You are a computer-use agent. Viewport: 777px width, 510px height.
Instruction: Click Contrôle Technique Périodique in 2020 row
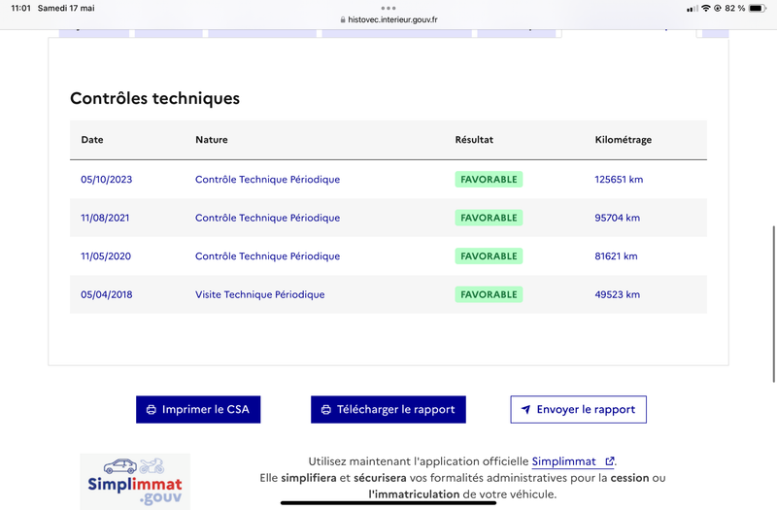268,256
